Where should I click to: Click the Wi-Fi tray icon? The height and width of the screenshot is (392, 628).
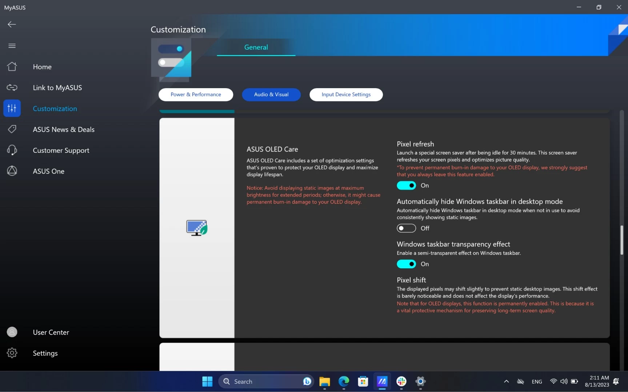[553, 381]
